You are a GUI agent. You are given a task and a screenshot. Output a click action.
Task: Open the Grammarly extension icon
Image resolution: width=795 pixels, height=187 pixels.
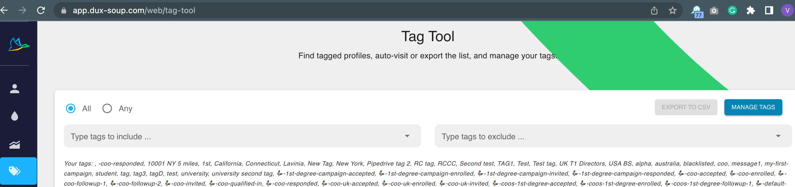coord(732,11)
